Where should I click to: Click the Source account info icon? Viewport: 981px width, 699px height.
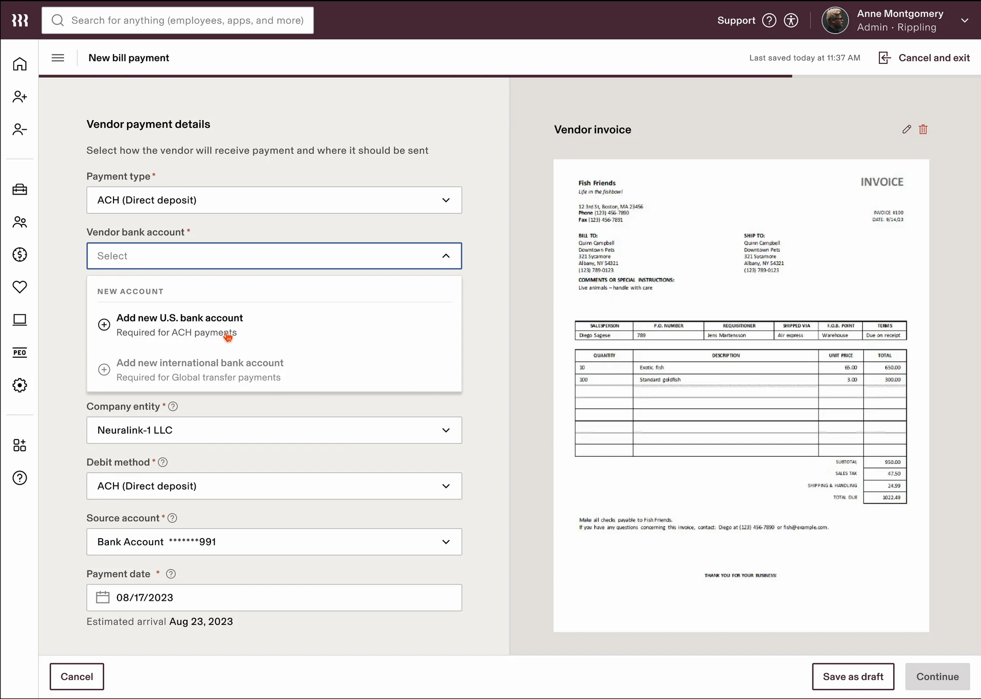coord(173,518)
